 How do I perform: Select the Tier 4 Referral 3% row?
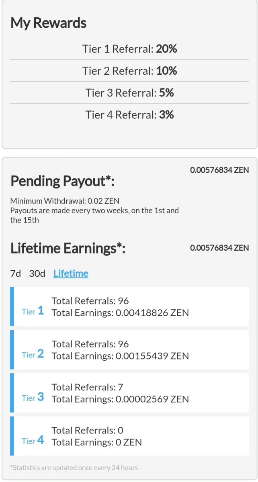pyautogui.click(x=129, y=114)
